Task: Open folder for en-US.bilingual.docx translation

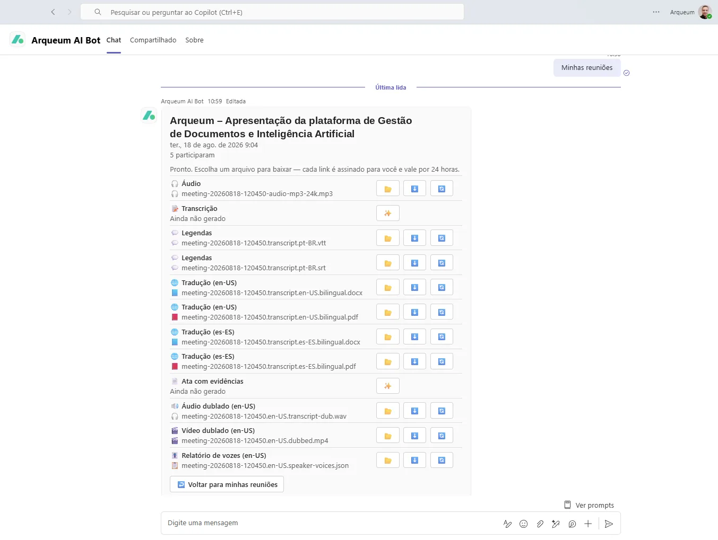Action: (388, 287)
